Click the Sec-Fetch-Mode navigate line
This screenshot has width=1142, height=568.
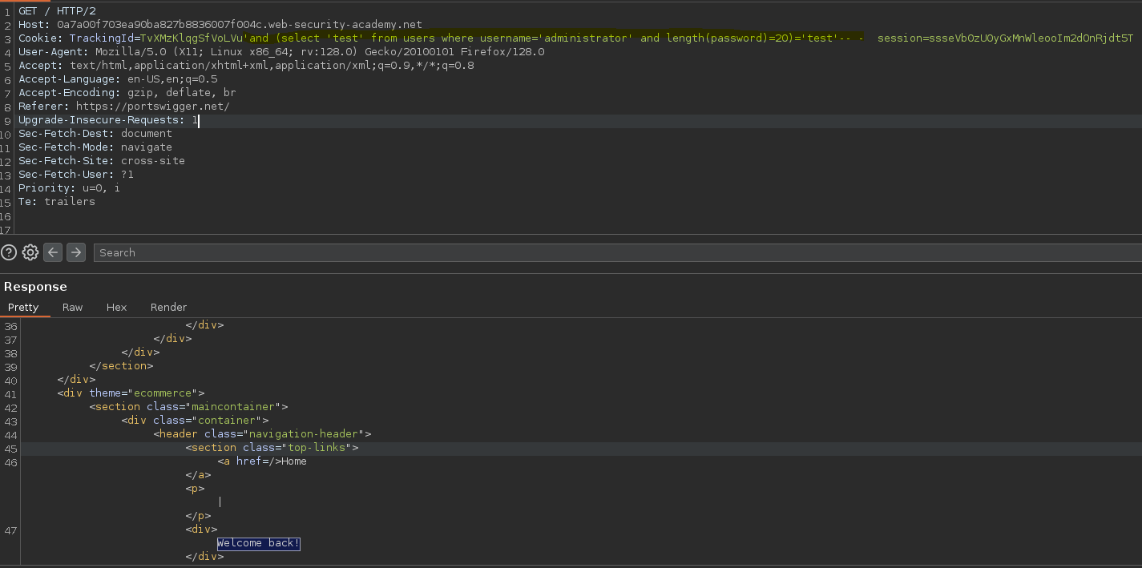coord(95,147)
